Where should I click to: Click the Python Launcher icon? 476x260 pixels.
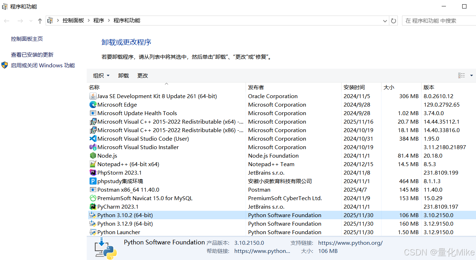coord(93,232)
